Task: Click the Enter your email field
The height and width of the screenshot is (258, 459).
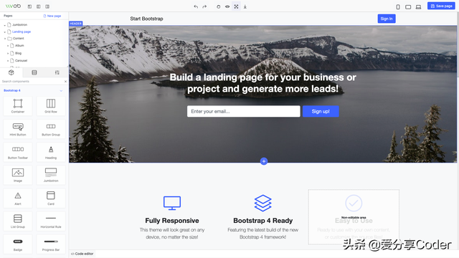Action: click(244, 112)
